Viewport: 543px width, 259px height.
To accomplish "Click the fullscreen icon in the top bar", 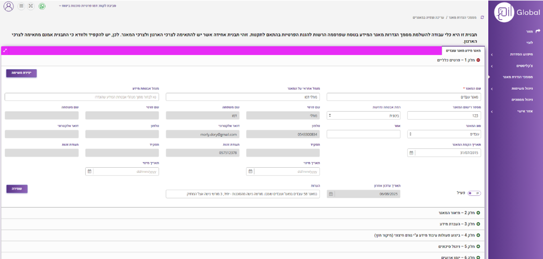I will [31, 7].
